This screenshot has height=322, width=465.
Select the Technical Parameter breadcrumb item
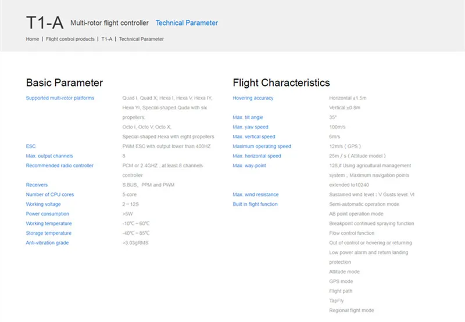pos(141,39)
